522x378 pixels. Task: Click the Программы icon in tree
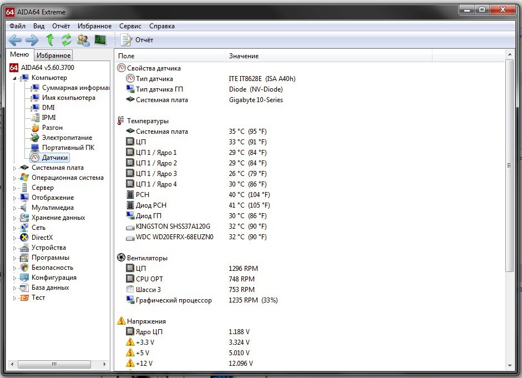24,258
